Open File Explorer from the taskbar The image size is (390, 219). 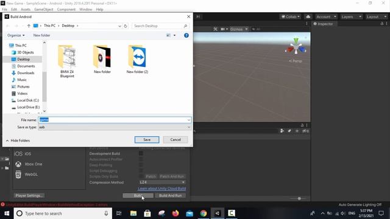point(133,214)
